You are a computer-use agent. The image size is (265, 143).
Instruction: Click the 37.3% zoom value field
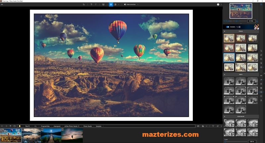coord(251,21)
